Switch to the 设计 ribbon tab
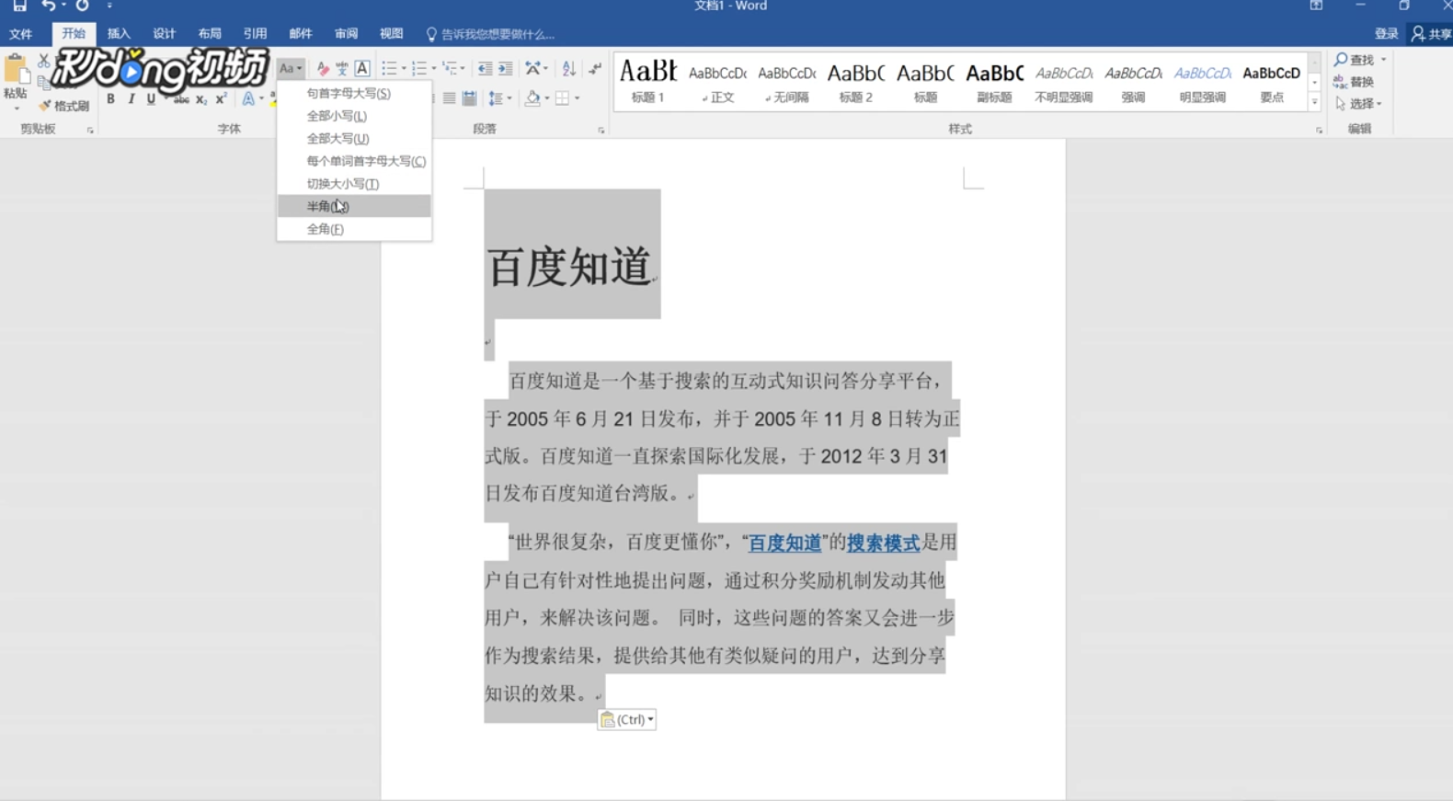 point(164,34)
